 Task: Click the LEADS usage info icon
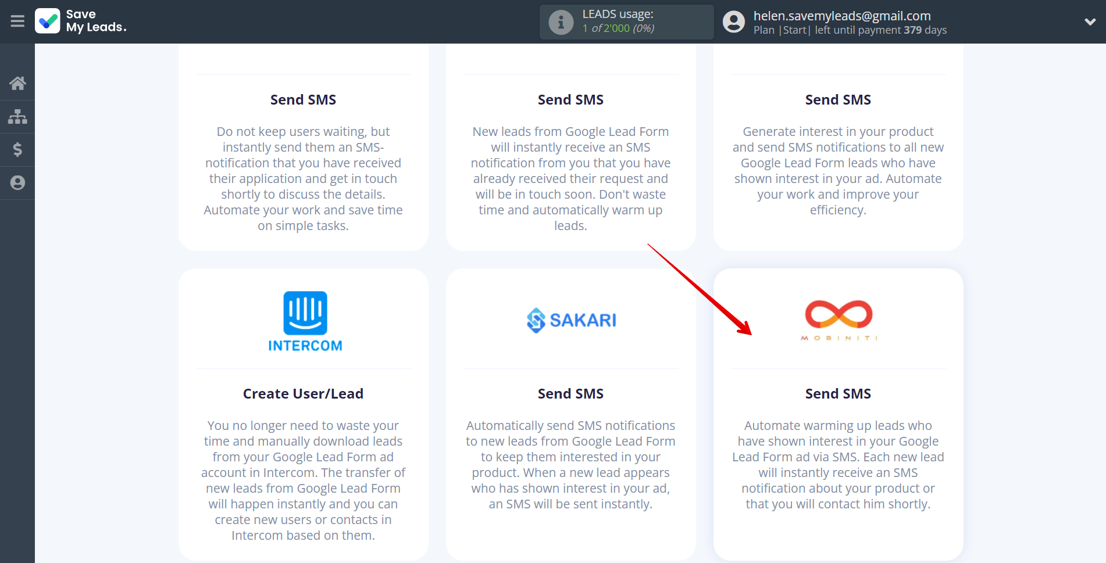[x=561, y=22]
